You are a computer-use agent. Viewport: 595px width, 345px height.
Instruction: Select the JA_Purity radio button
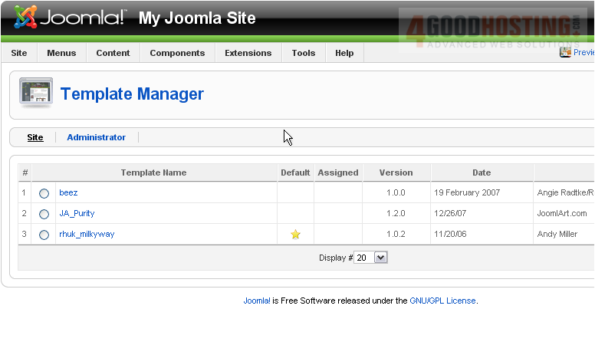44,214
